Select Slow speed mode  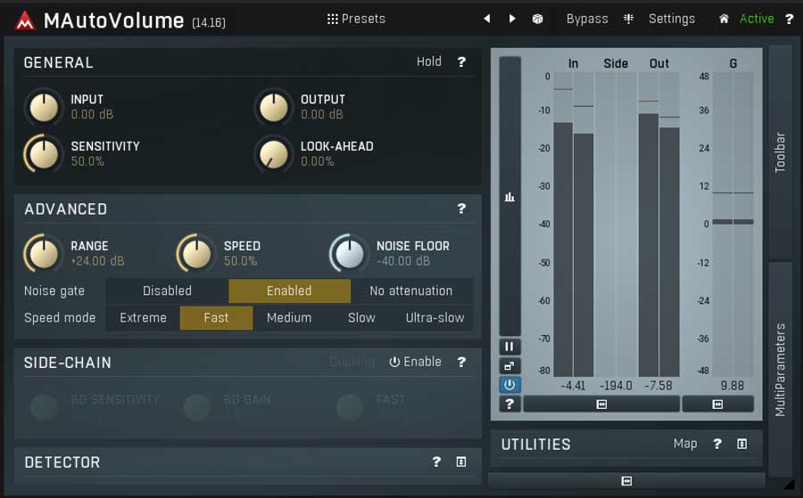point(361,318)
